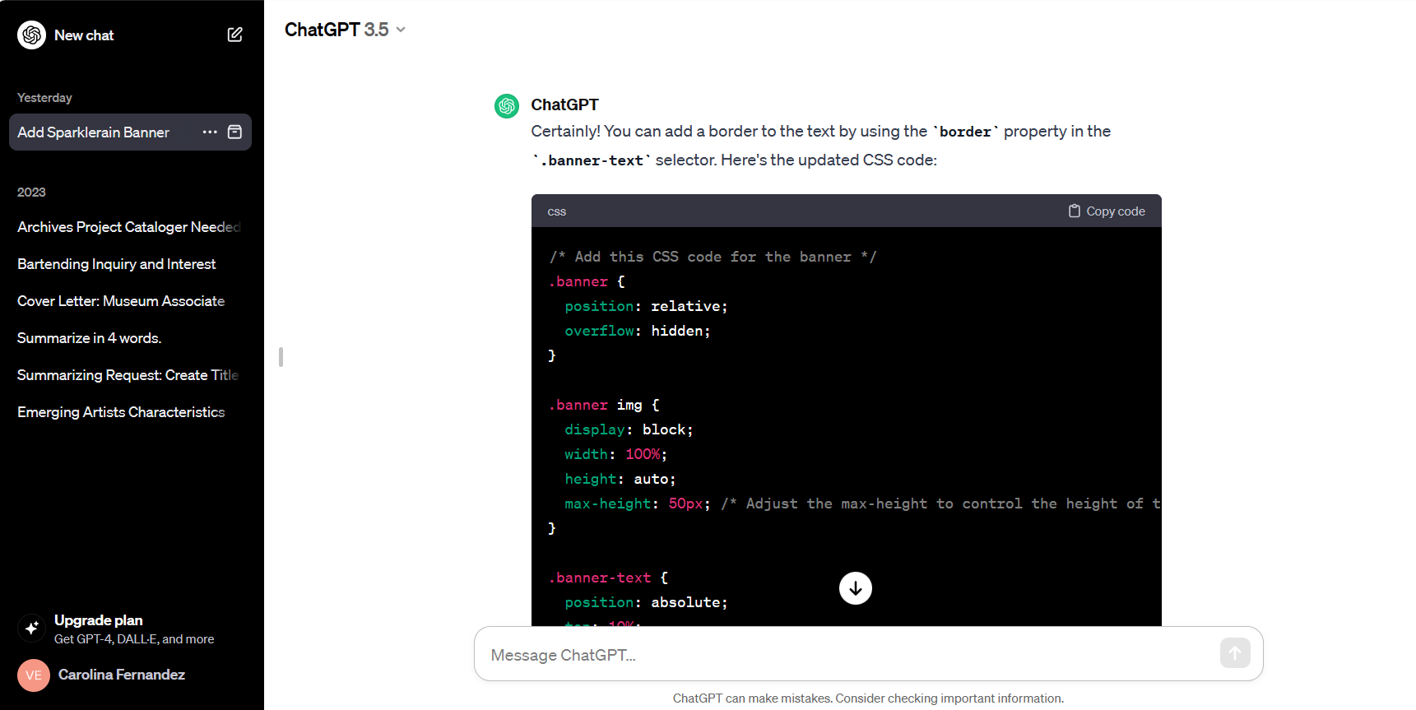
Task: Click 'Get GPT-4, DALL·E, and more' text
Action: (x=134, y=639)
